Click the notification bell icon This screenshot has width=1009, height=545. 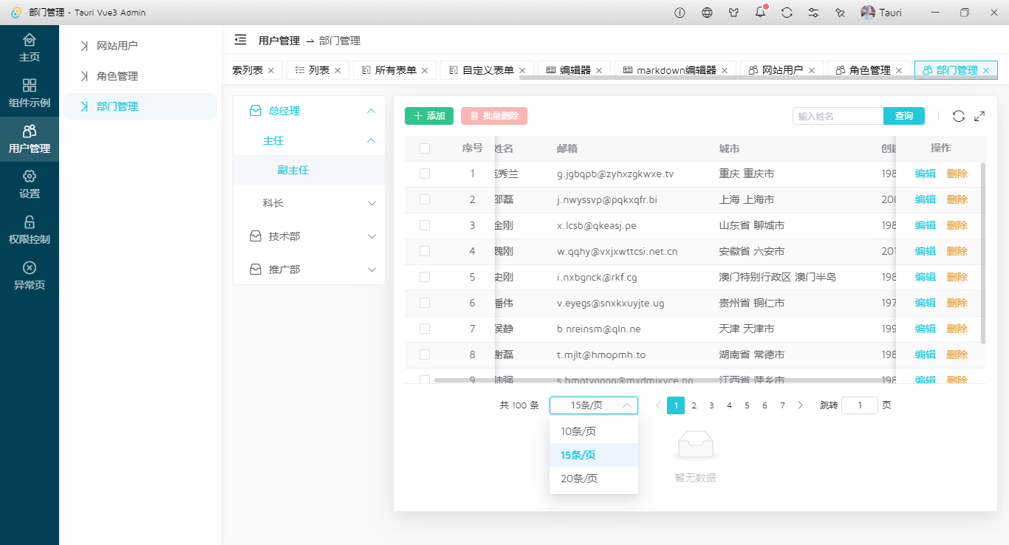coord(760,13)
